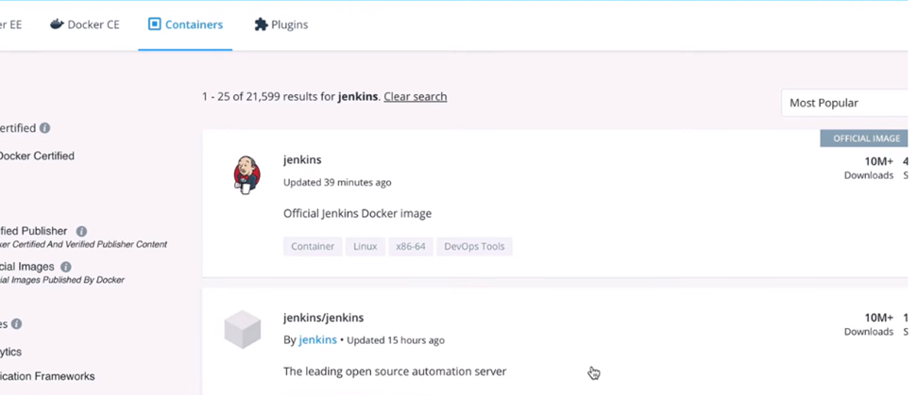Click the 10M+ Downloads count for jenkins/jenkins
This screenshot has height=395, width=917.
point(869,323)
